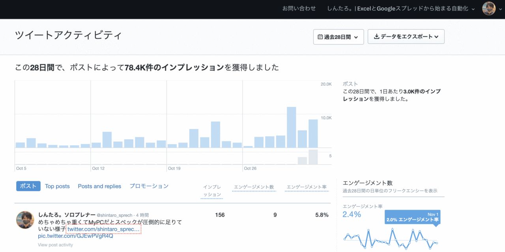Open View post activity link
The image size is (505, 252).
55,245
